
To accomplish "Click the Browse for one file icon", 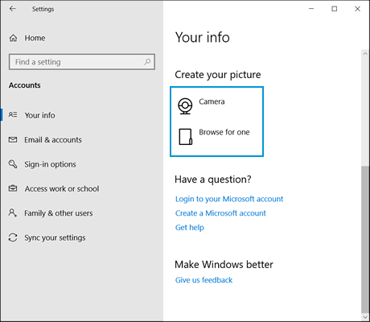I will 186,137.
